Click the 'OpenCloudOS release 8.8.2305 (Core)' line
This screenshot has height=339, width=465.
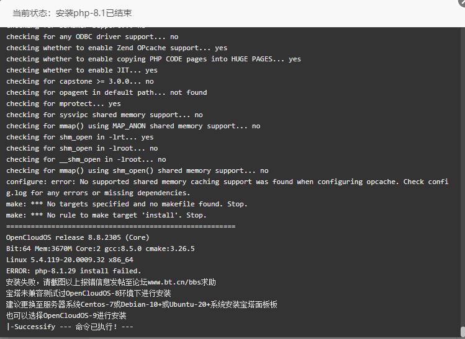point(78,237)
